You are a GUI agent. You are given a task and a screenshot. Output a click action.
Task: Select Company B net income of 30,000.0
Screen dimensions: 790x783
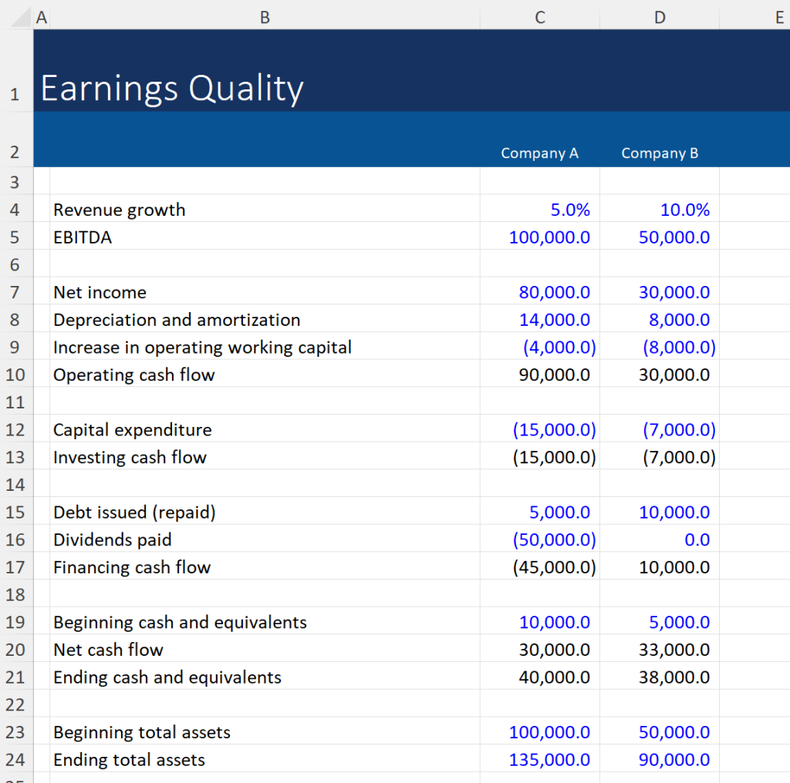pyautogui.click(x=660, y=292)
